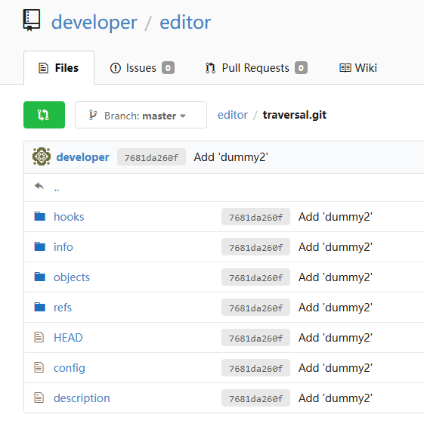Go to parent directory '..' link
Image resolution: width=424 pixels, height=427 pixels.
tap(57, 189)
